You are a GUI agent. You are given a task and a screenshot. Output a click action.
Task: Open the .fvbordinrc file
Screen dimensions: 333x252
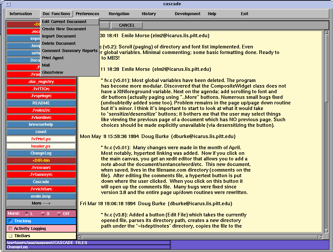pyautogui.click(x=41, y=118)
